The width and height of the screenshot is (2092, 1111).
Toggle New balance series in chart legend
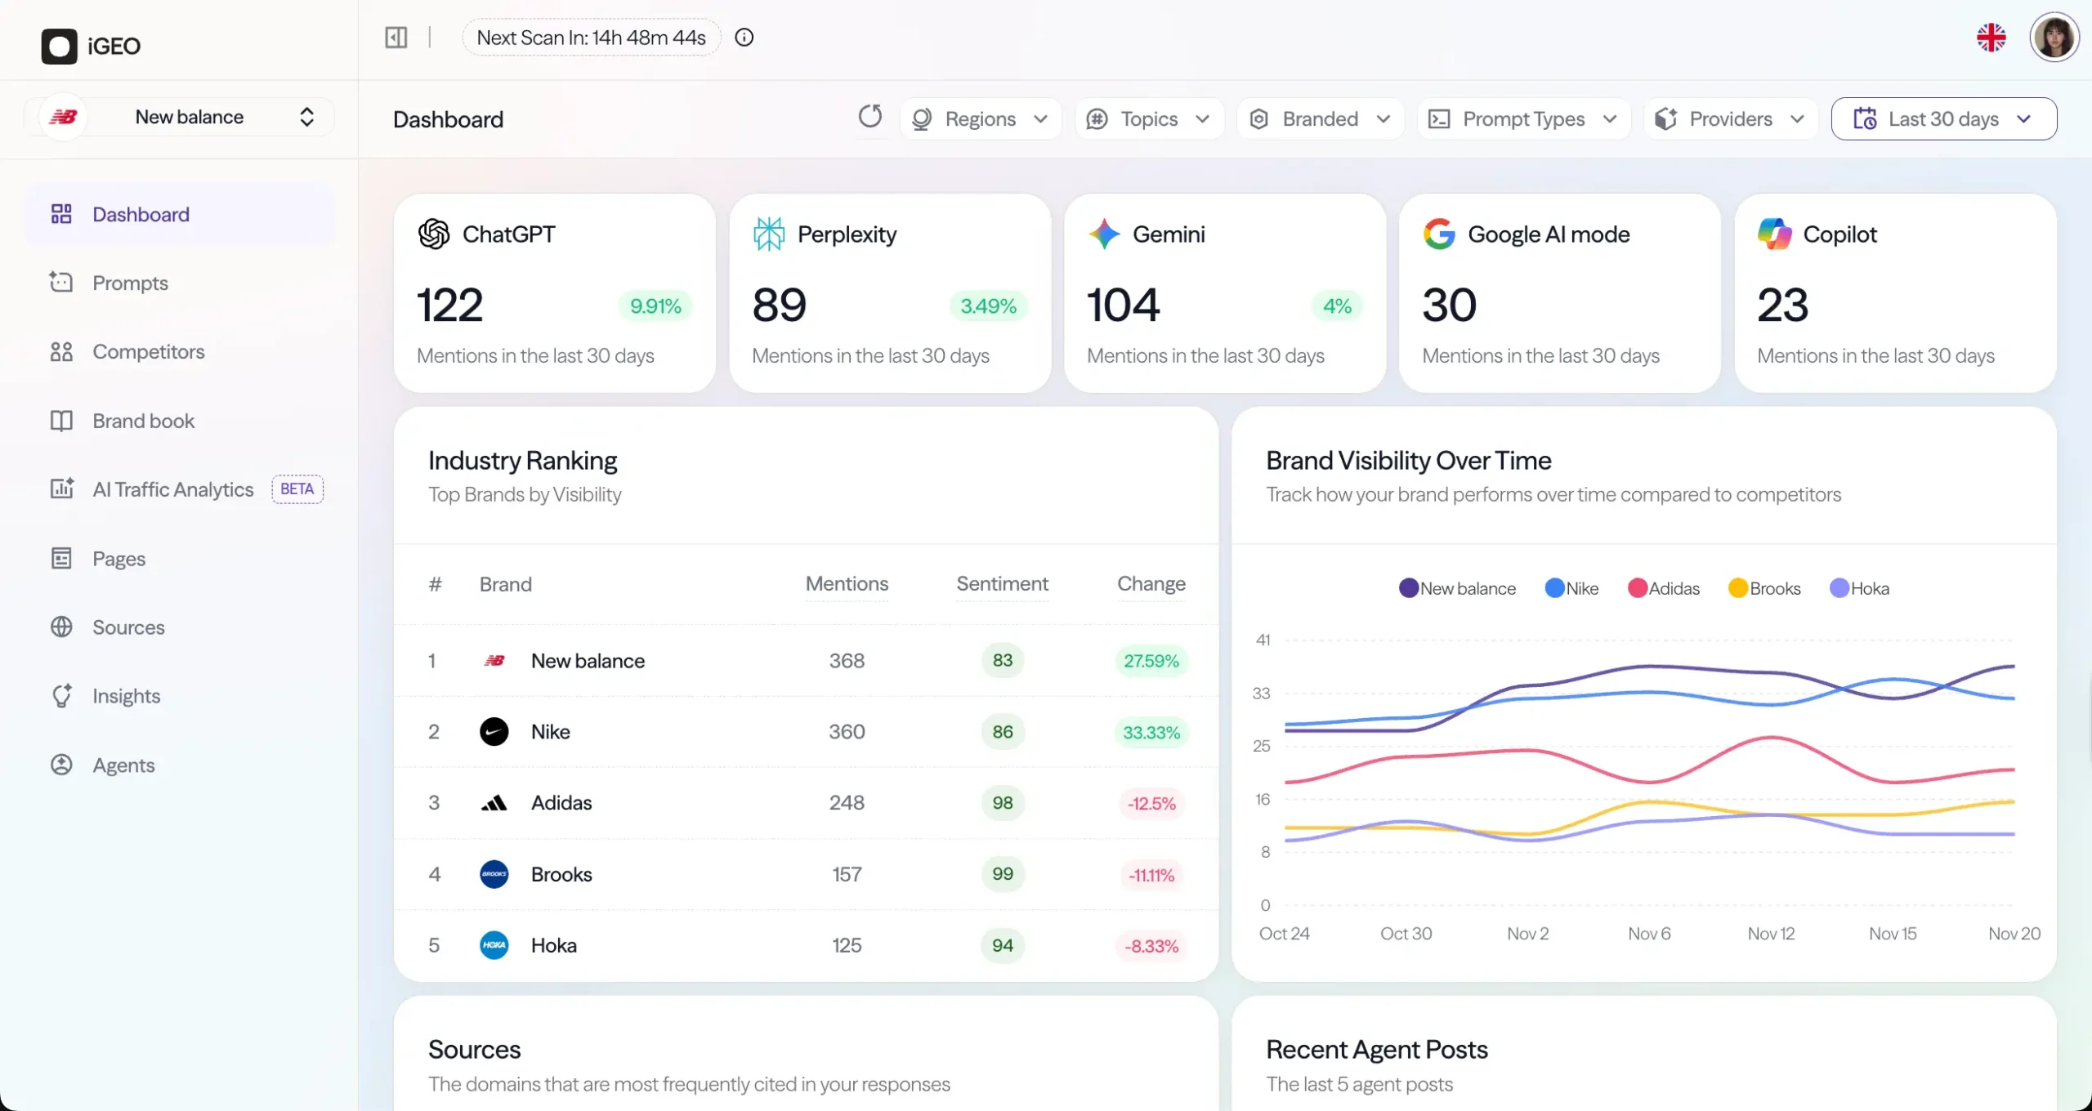pos(1457,588)
